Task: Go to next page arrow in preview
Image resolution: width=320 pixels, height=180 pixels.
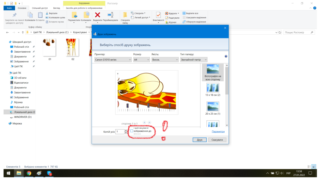Action: point(149,122)
